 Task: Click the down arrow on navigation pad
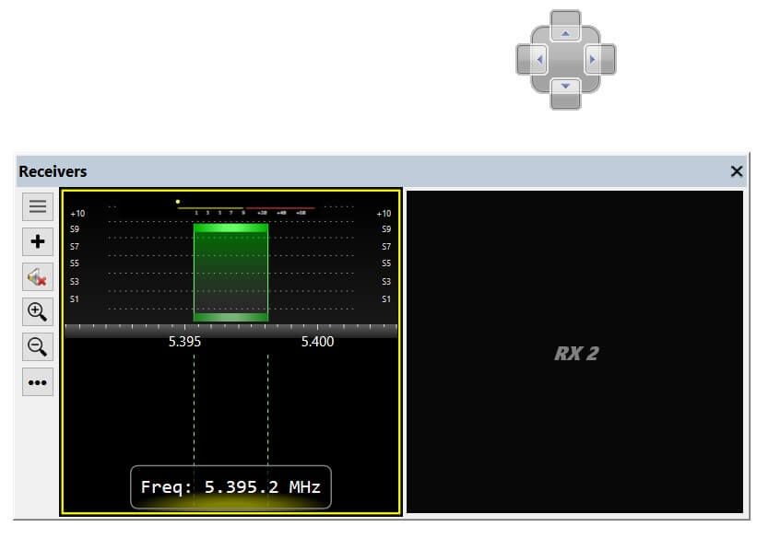tap(566, 93)
